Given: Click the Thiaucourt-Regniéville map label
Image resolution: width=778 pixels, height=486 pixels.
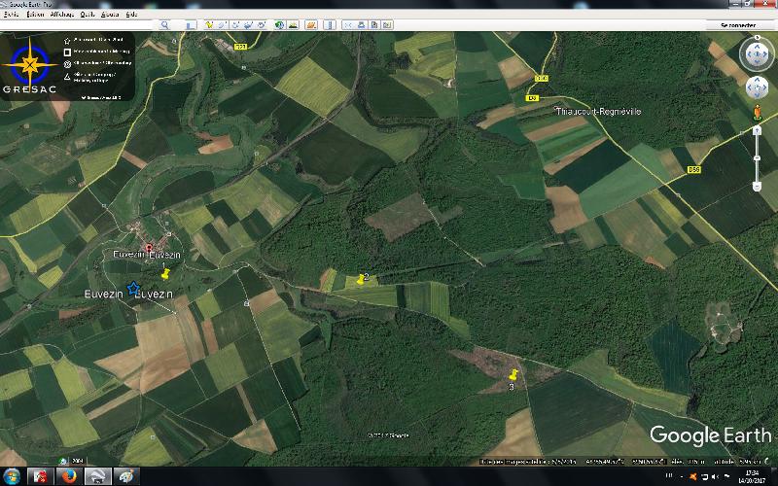Looking at the screenshot, I should tap(598, 112).
